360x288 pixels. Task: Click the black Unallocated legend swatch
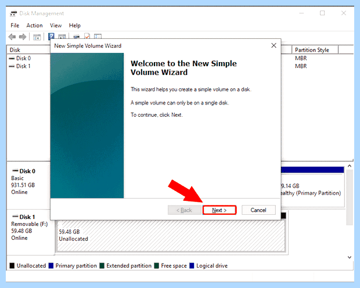click(12, 266)
